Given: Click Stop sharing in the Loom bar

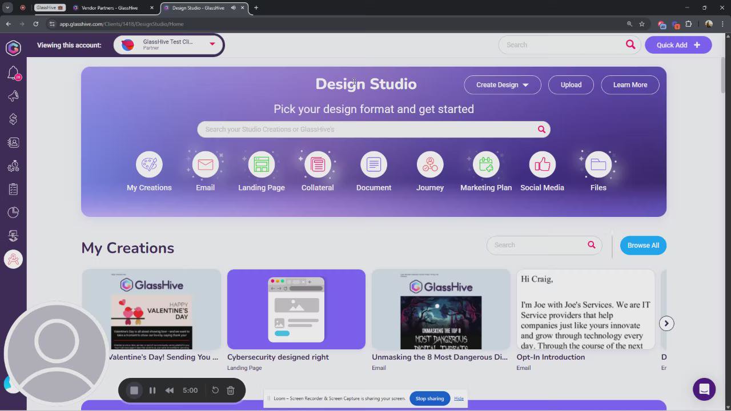Looking at the screenshot, I should pos(429,398).
